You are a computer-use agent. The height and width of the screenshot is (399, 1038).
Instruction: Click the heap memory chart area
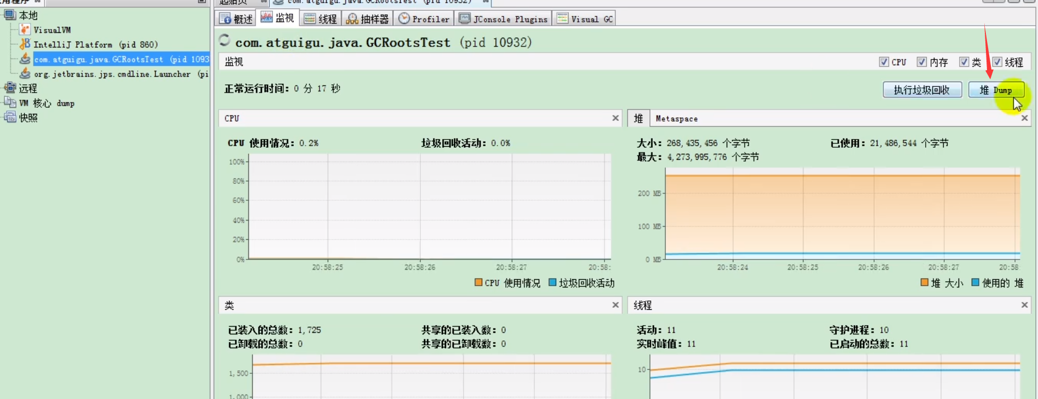[x=842, y=215]
